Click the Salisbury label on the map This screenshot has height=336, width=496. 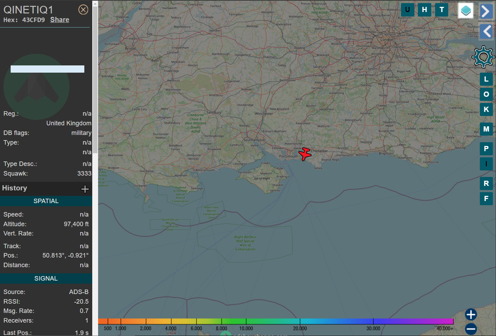coord(214,113)
